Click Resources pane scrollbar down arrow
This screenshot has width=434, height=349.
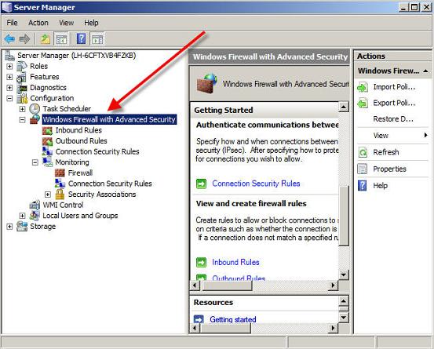(x=344, y=317)
